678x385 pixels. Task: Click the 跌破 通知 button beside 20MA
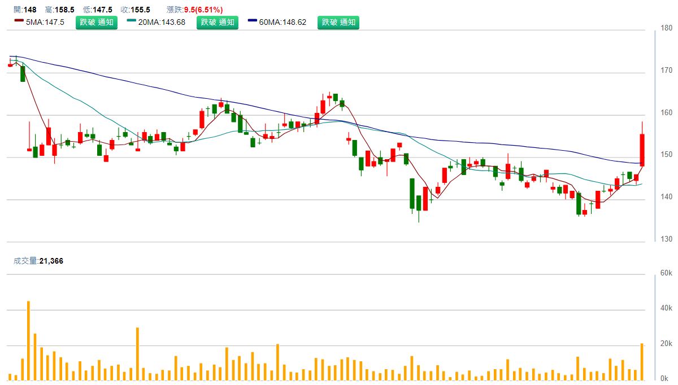point(218,22)
